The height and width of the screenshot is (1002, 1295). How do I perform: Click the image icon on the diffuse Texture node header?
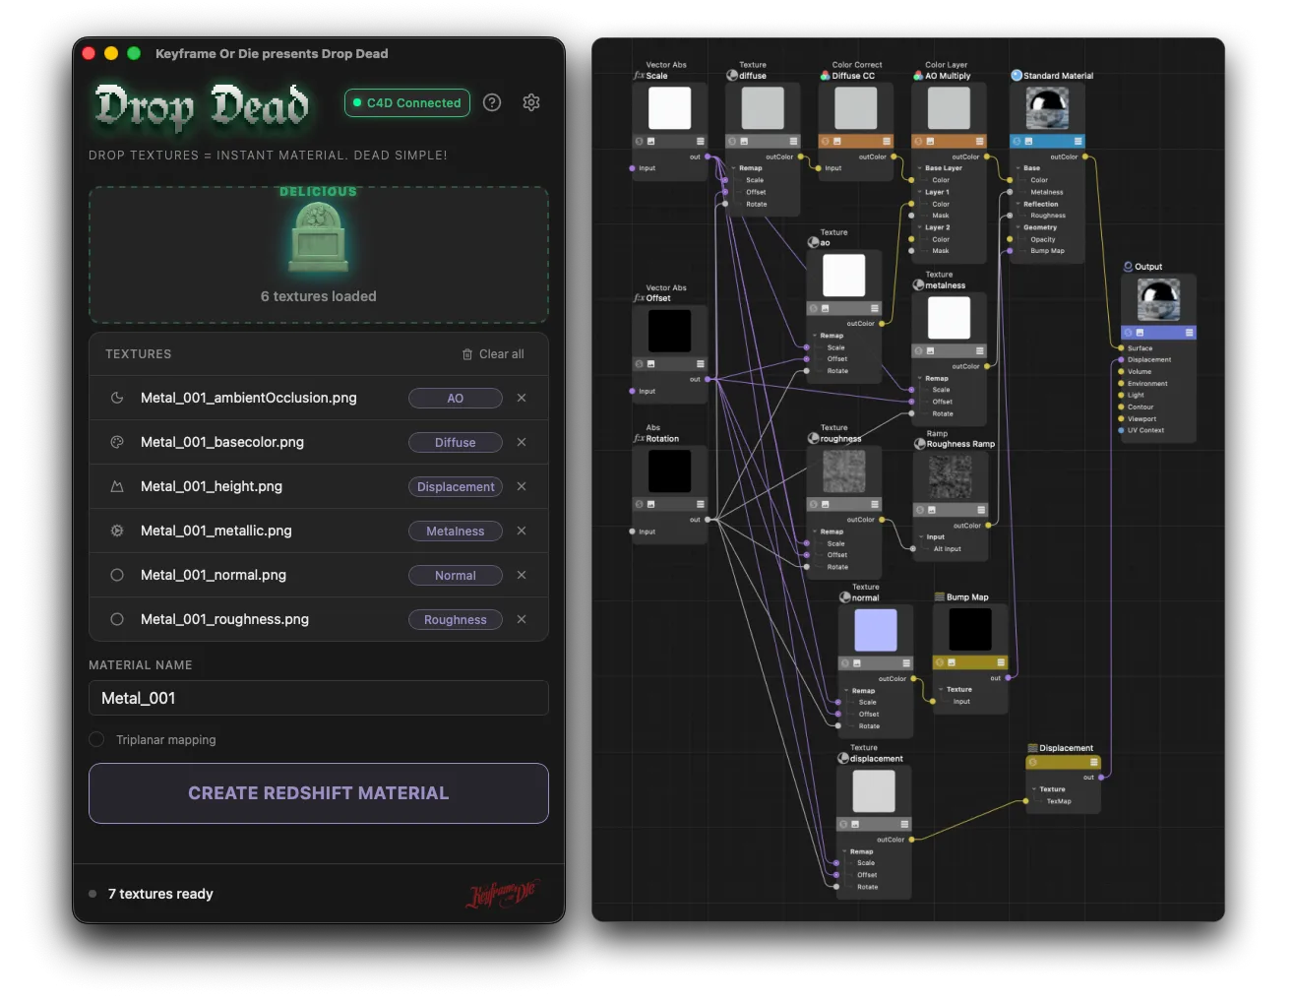(746, 142)
